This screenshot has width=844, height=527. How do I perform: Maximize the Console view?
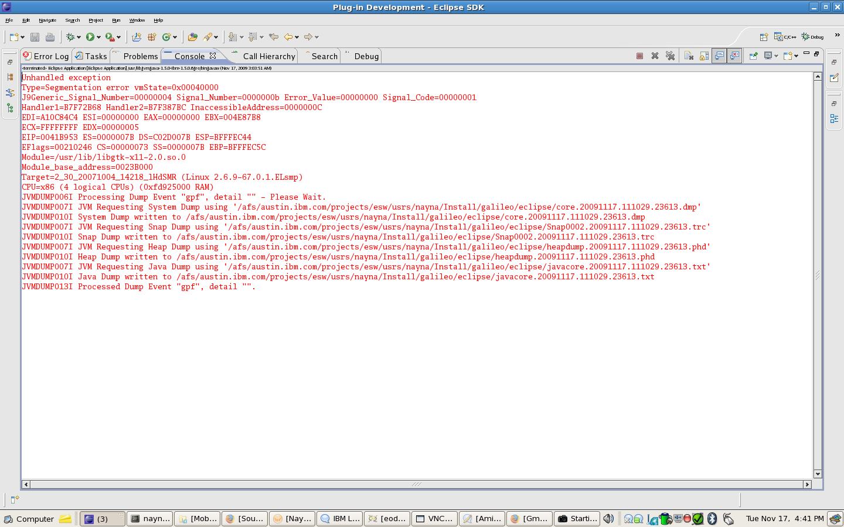tap(816, 53)
